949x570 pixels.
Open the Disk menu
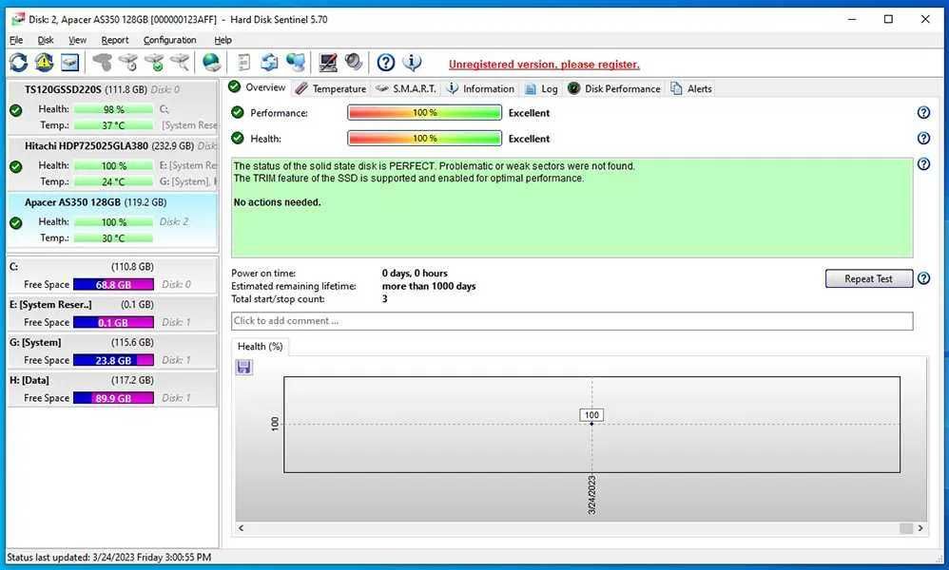(x=46, y=40)
